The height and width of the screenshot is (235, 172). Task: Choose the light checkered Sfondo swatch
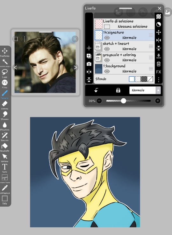point(138,79)
